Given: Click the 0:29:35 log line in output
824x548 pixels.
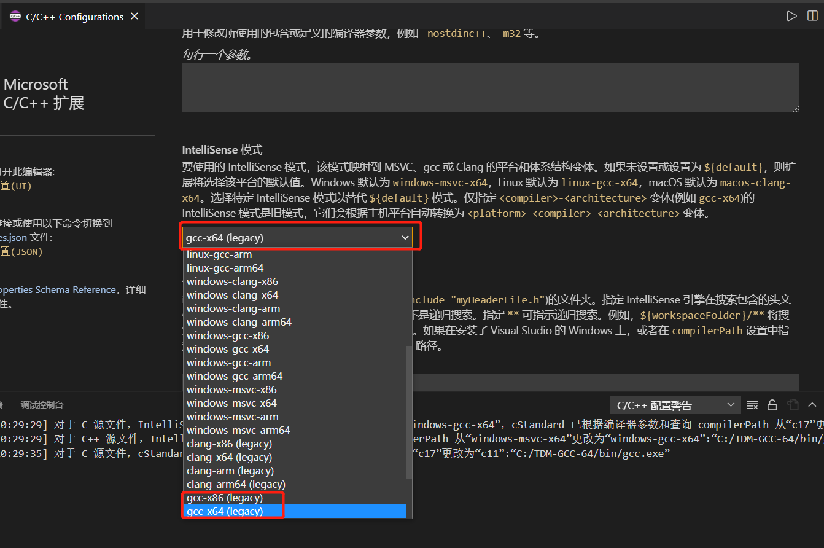Looking at the screenshot, I should point(335,453).
